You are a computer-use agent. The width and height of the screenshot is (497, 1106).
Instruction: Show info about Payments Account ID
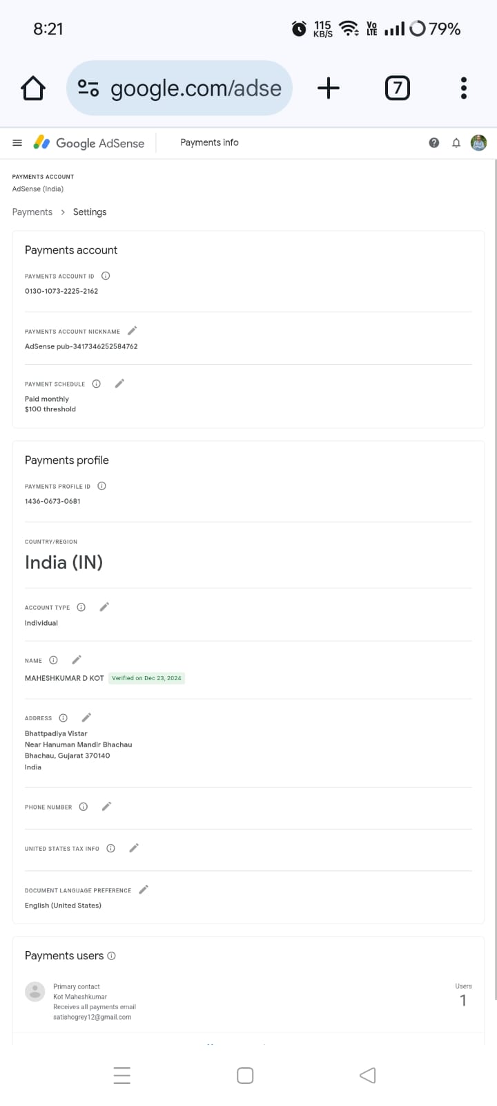106,276
